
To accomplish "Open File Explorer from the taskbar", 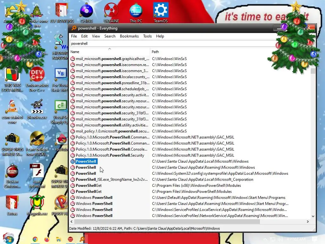I will pos(59,240).
